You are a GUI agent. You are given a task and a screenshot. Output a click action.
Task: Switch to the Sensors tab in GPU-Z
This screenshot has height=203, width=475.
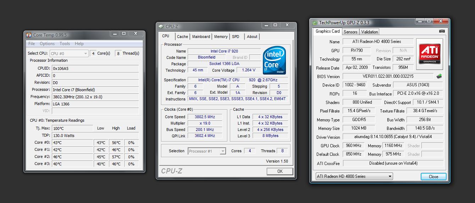[350, 32]
